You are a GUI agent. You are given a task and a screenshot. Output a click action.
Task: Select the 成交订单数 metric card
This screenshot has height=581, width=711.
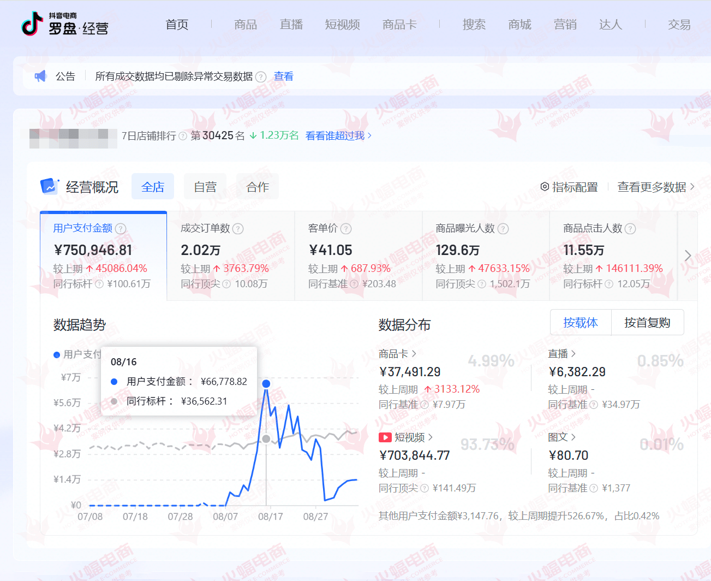(230, 256)
